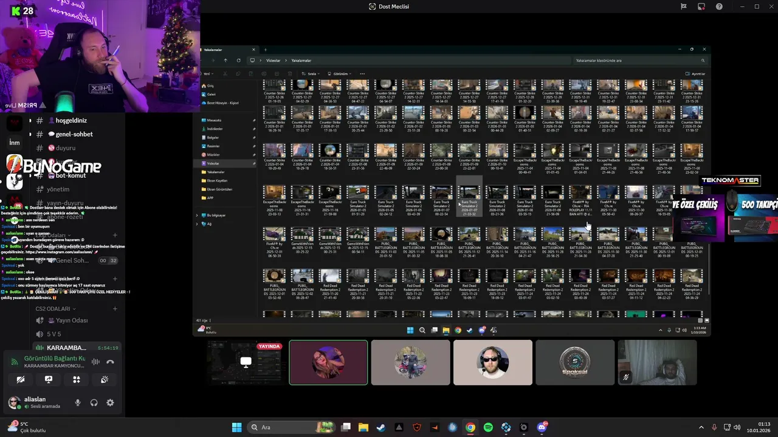This screenshot has height=437, width=778.
Task: Click the aliaslan user avatar
Action: pyautogui.click(x=14, y=402)
